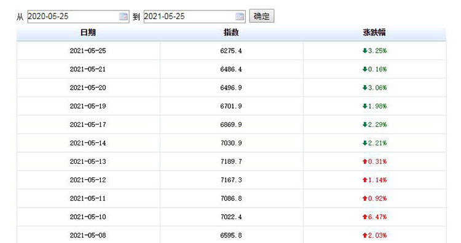The image size is (461, 243).
Task: Click the green down arrow beside 2.29%
Action: (365, 125)
